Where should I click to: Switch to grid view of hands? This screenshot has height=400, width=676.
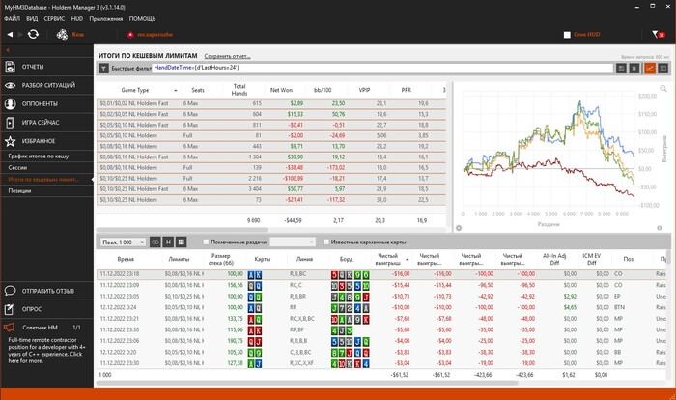click(182, 243)
